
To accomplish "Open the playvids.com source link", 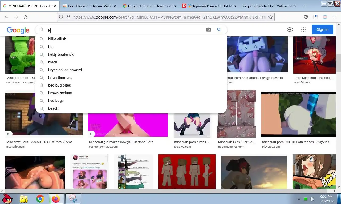I will (271, 147).
